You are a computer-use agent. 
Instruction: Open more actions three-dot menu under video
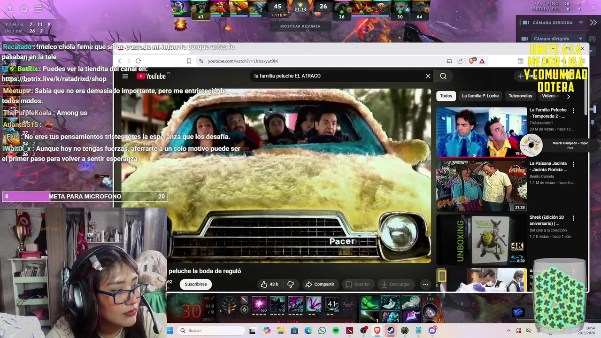pyautogui.click(x=425, y=284)
